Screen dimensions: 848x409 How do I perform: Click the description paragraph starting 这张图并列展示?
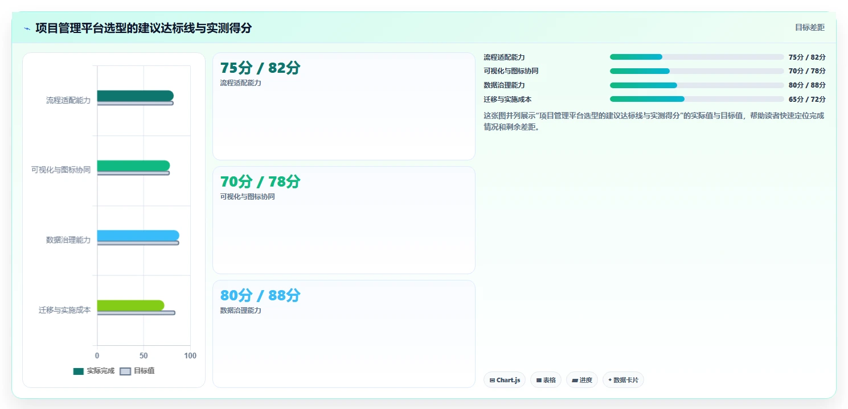click(654, 121)
